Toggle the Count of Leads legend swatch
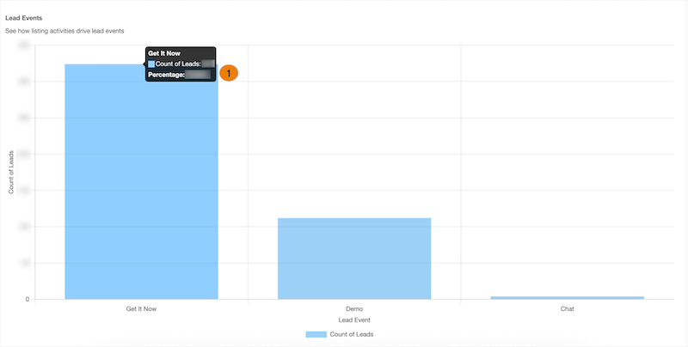Viewport: 688px width, 347px height. [316, 334]
